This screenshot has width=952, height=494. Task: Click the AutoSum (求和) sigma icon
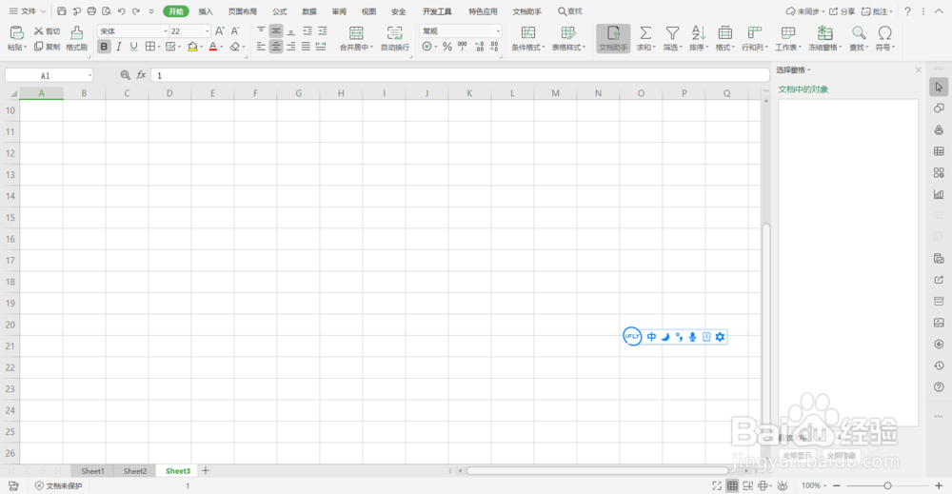(645, 32)
